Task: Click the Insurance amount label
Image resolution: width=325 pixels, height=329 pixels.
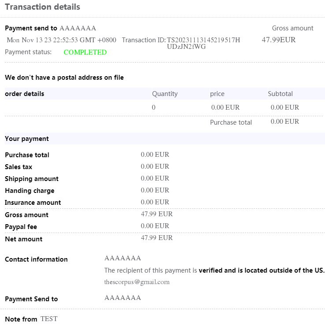Action: pyautogui.click(x=33, y=203)
